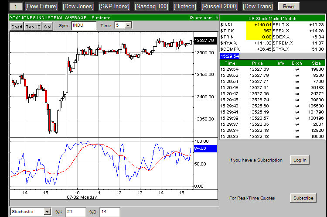327x217 pixels.
Task: Select the $RUT.X symbol in Market Watch
Action: [281, 24]
